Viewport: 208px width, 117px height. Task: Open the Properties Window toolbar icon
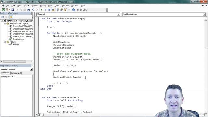pyautogui.click(x=61, y=10)
